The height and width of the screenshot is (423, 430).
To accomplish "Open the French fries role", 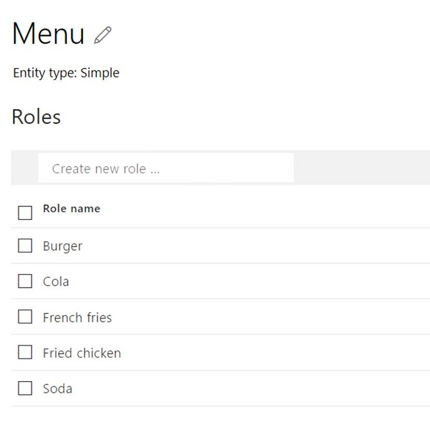I will click(77, 318).
